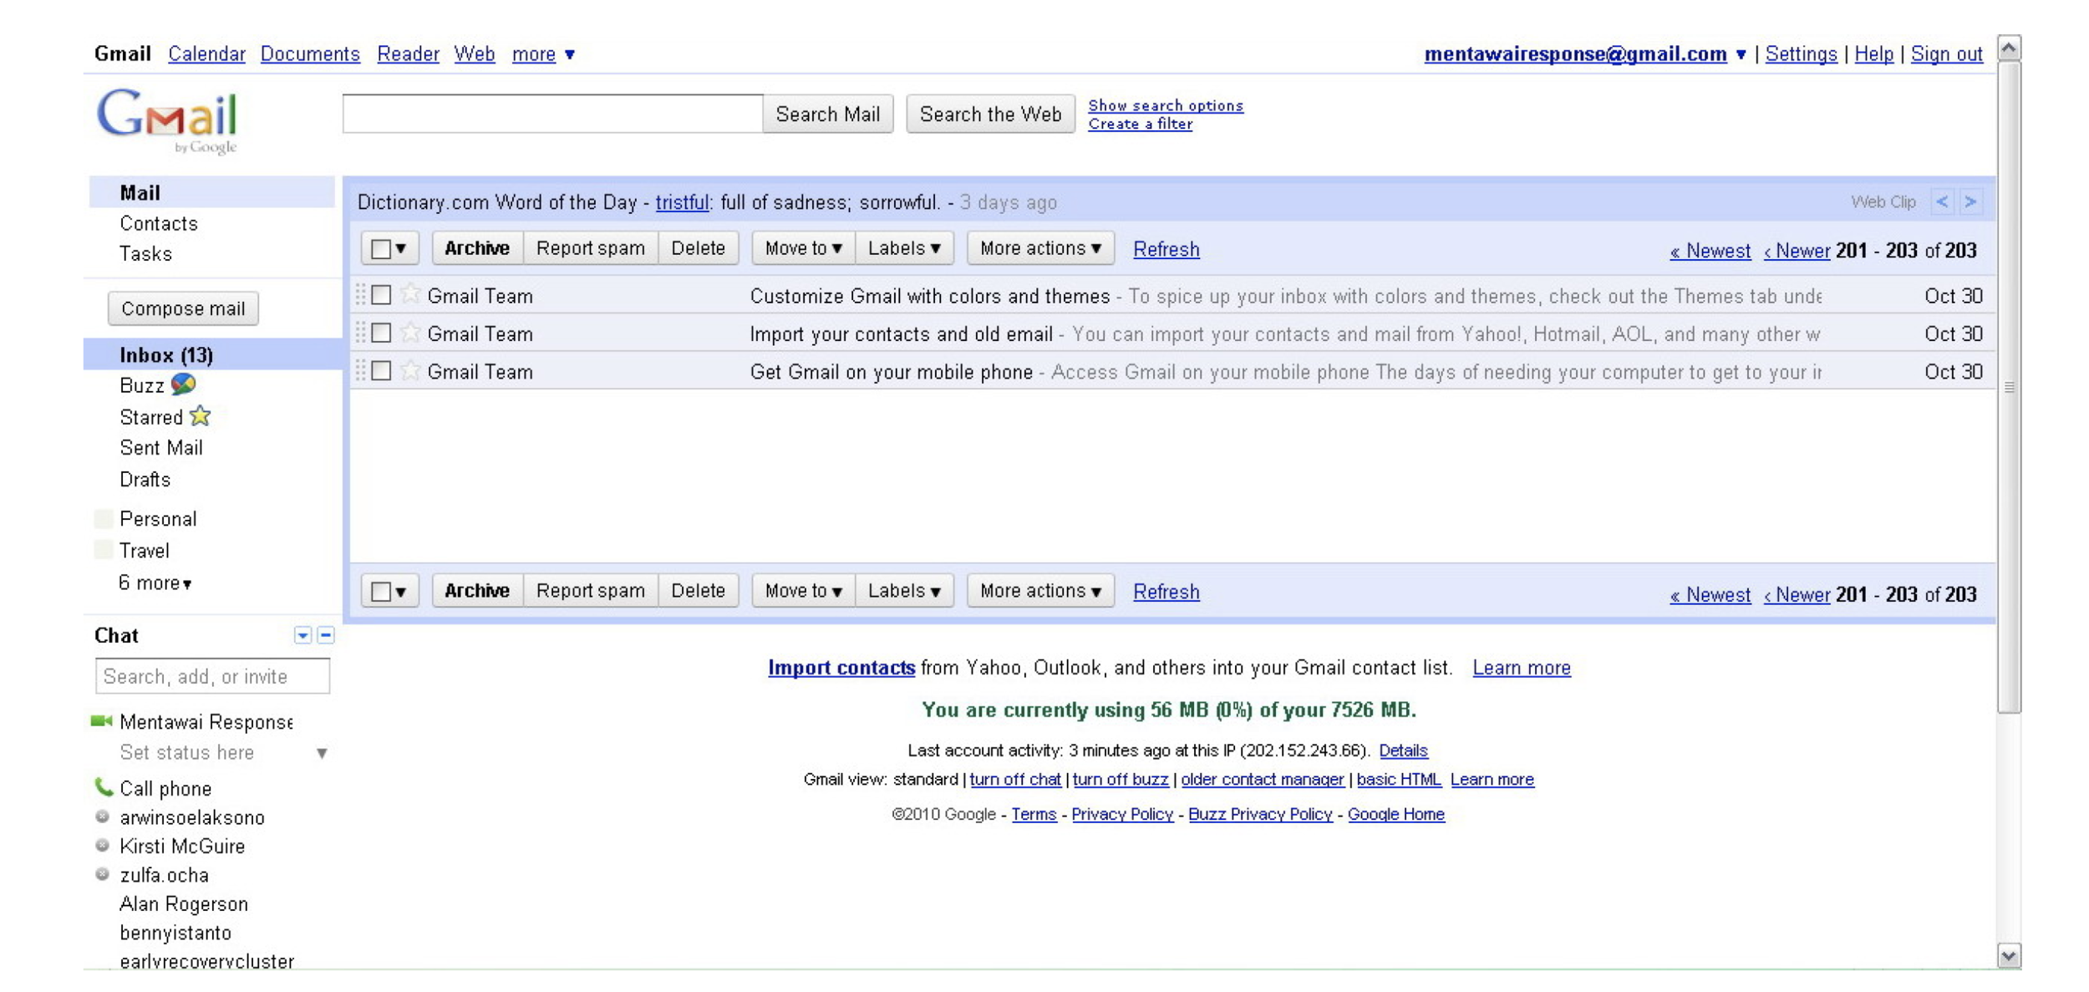
Task: Click the Call phone green handset icon
Action: 103,787
